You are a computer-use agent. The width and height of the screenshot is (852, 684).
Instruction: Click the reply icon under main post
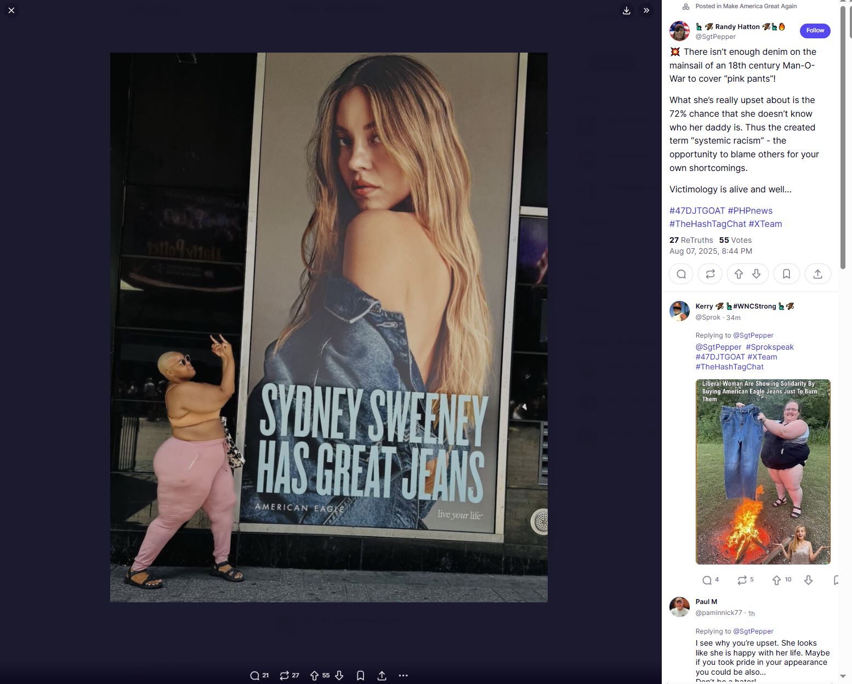pos(681,274)
